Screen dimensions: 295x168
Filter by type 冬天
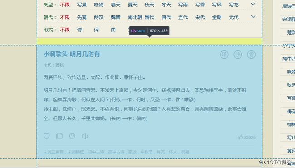coord(166,5)
